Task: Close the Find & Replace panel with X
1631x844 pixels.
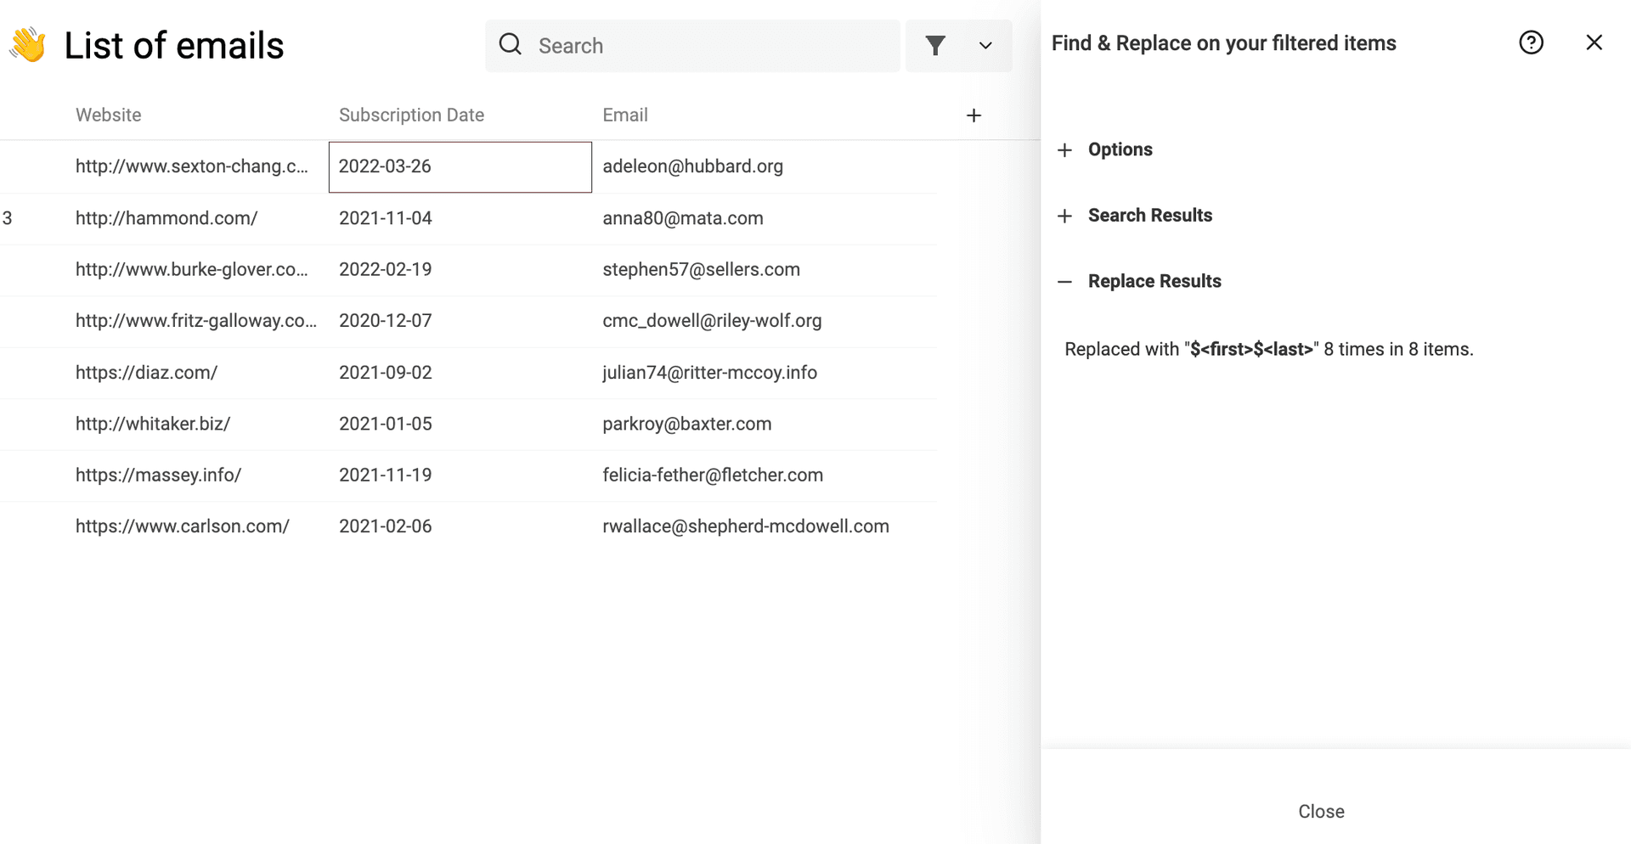Action: (1594, 42)
